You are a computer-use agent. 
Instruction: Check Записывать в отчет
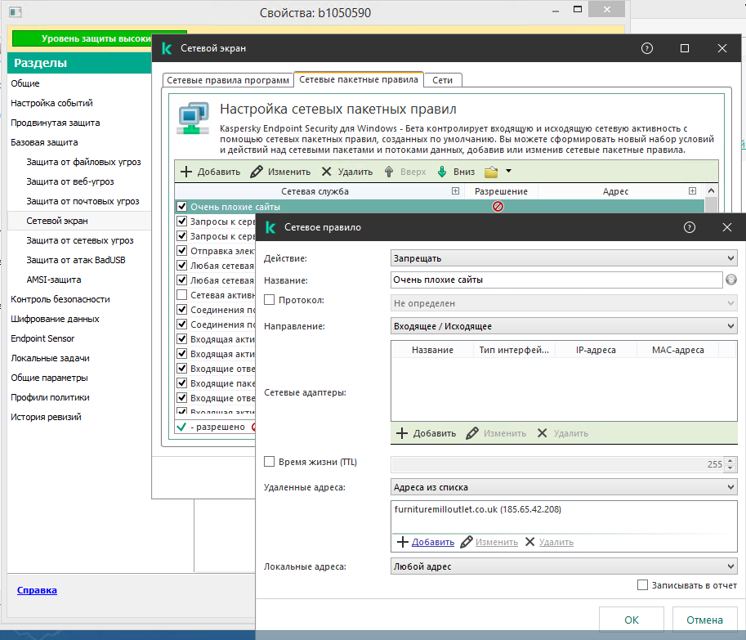click(x=643, y=584)
